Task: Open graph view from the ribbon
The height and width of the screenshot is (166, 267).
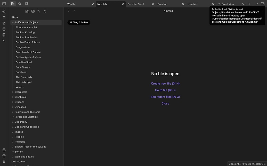Action: 4,17
